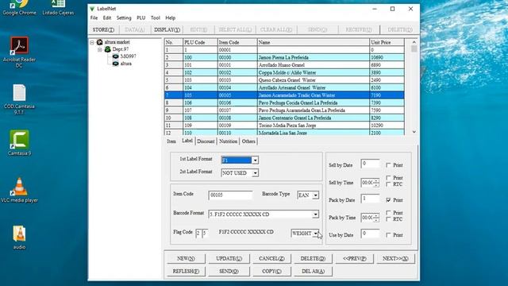Switch to the Item tab

171,141
